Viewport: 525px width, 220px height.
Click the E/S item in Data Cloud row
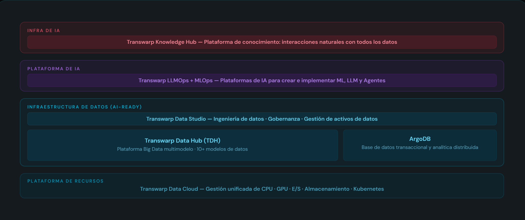pos(296,189)
